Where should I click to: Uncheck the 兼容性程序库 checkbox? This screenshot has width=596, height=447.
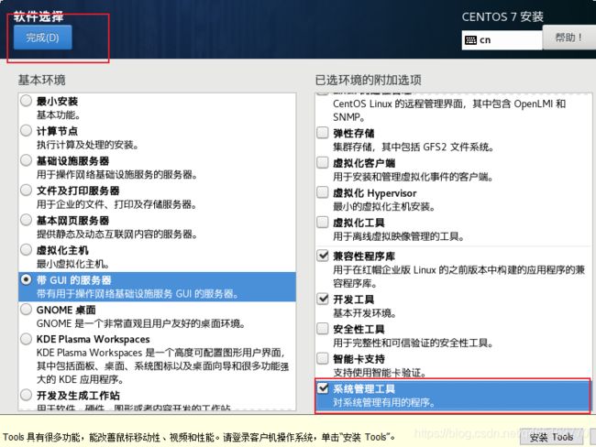click(323, 256)
